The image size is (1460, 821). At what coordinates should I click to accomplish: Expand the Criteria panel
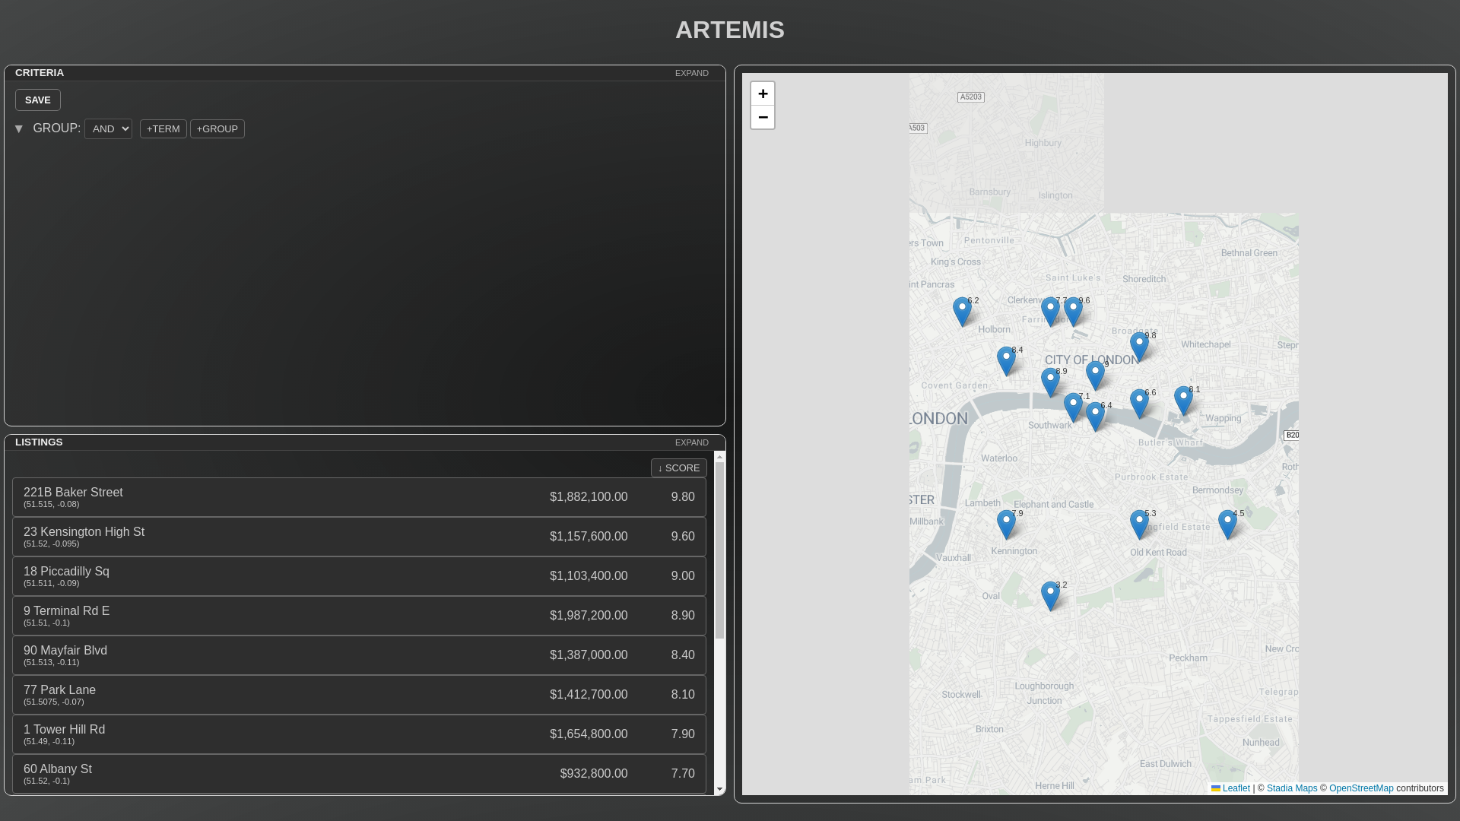[x=692, y=73]
